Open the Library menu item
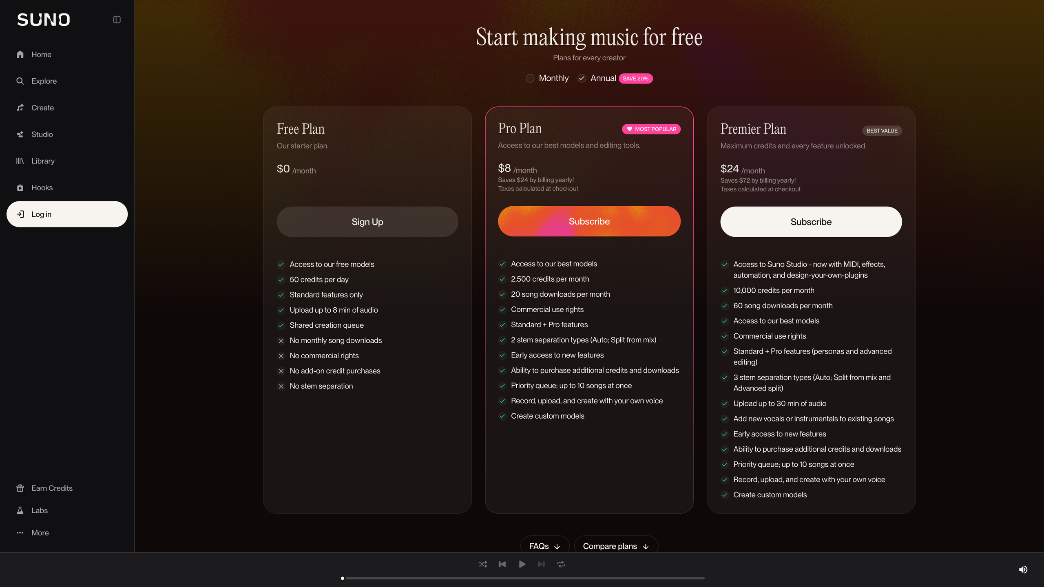This screenshot has width=1044, height=587. [67, 161]
